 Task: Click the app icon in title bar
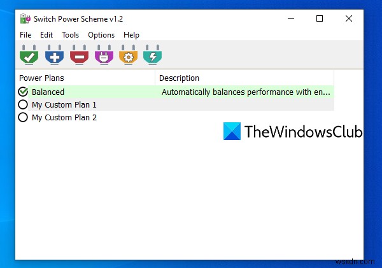click(25, 18)
